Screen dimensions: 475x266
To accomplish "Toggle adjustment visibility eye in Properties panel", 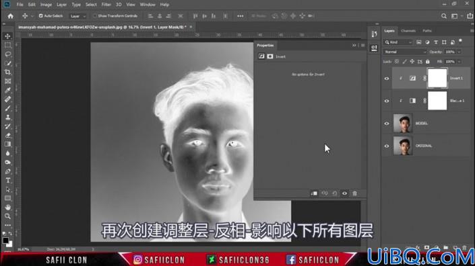I will [345, 193].
